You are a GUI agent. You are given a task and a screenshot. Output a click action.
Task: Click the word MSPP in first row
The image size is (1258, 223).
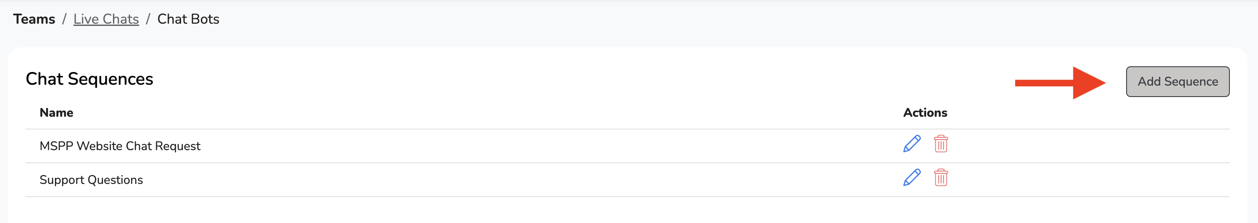click(x=56, y=146)
